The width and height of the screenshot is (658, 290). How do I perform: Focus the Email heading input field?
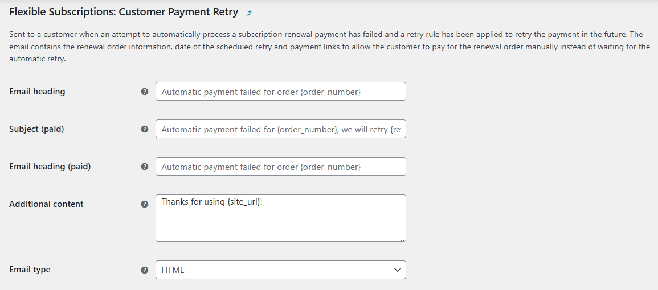pos(280,92)
